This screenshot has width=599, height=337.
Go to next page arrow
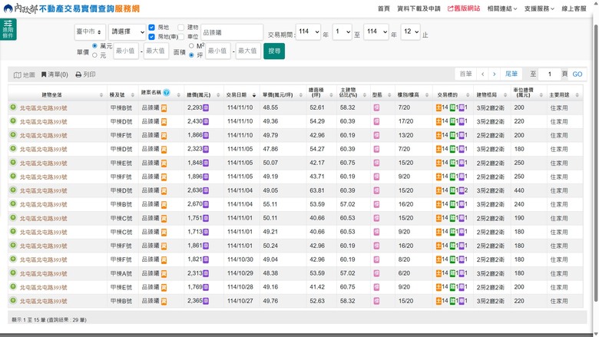[x=495, y=74]
